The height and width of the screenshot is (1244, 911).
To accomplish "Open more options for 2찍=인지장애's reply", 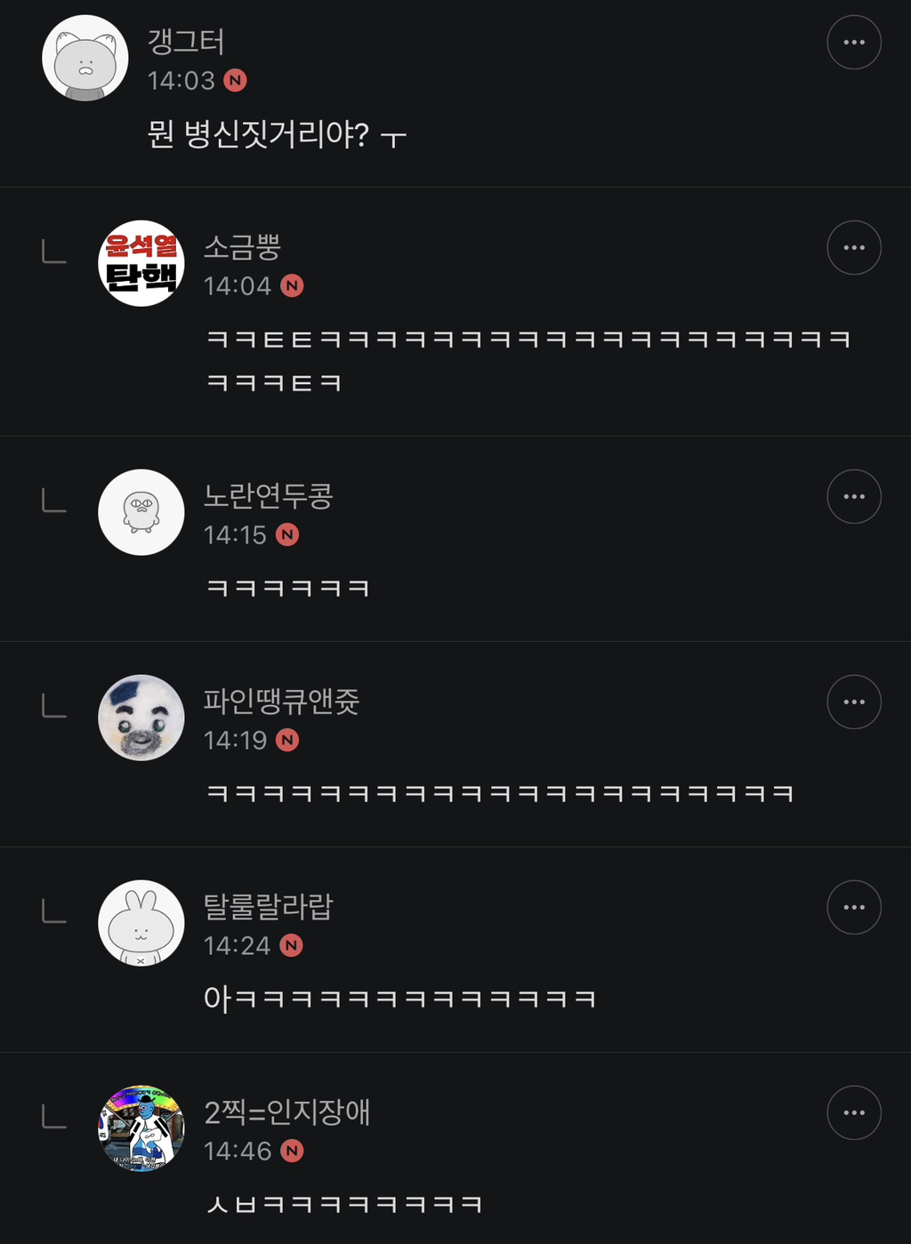I will click(854, 1112).
